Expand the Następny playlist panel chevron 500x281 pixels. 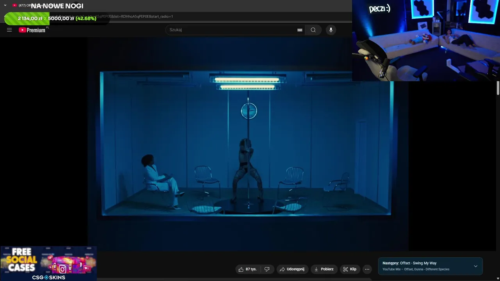click(475, 266)
